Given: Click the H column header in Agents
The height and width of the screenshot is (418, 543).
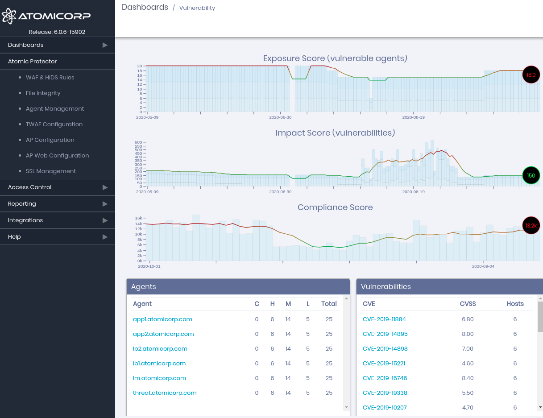Looking at the screenshot, I should [273, 304].
